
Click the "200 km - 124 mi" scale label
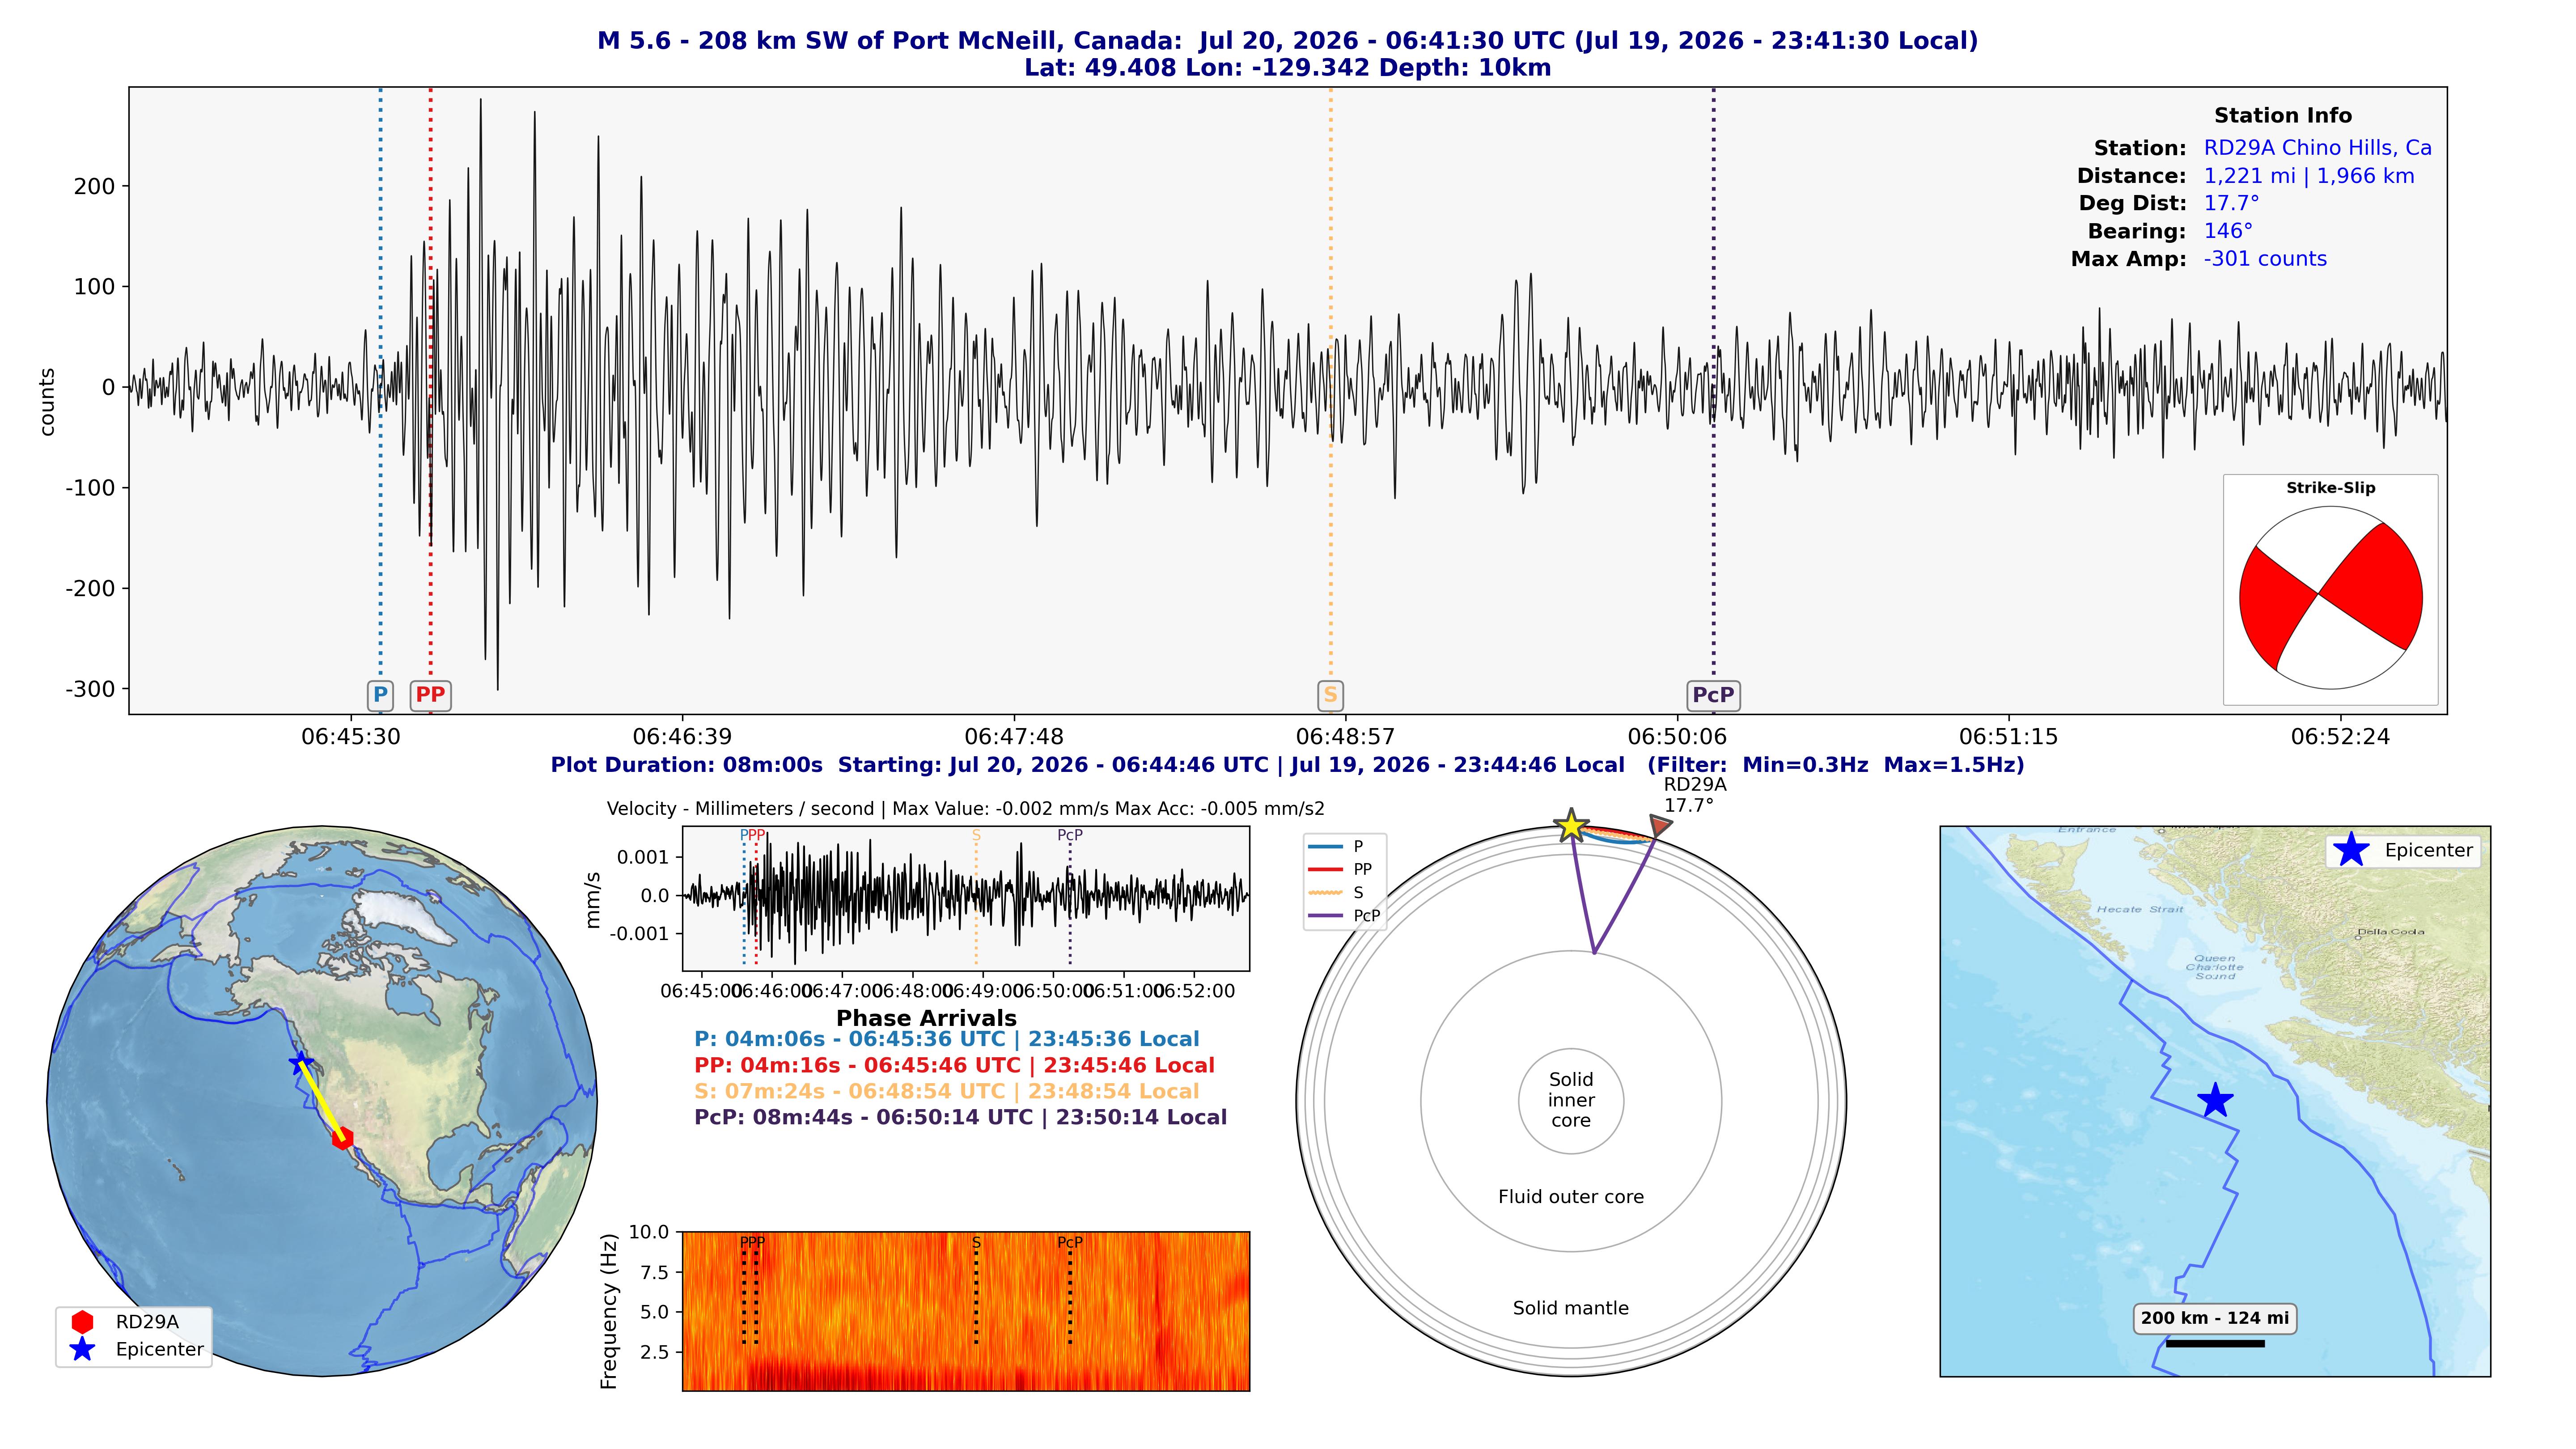coord(2215,1318)
